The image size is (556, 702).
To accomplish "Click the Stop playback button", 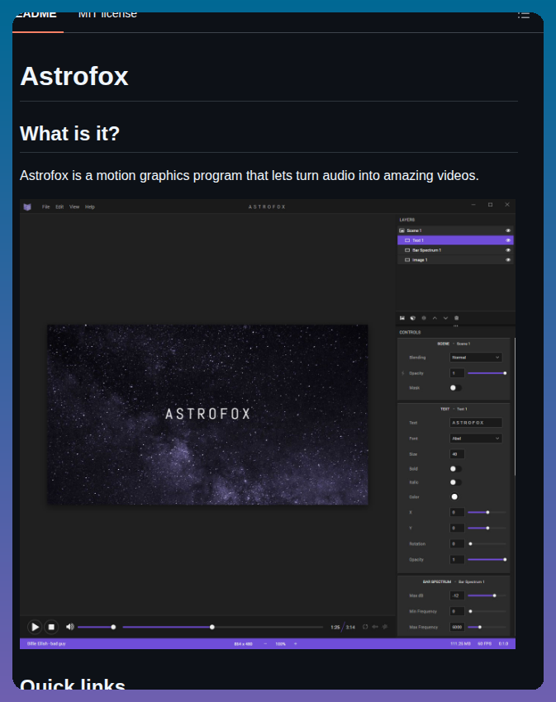I will [x=51, y=627].
